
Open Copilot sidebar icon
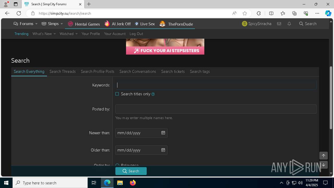[x=328, y=13]
